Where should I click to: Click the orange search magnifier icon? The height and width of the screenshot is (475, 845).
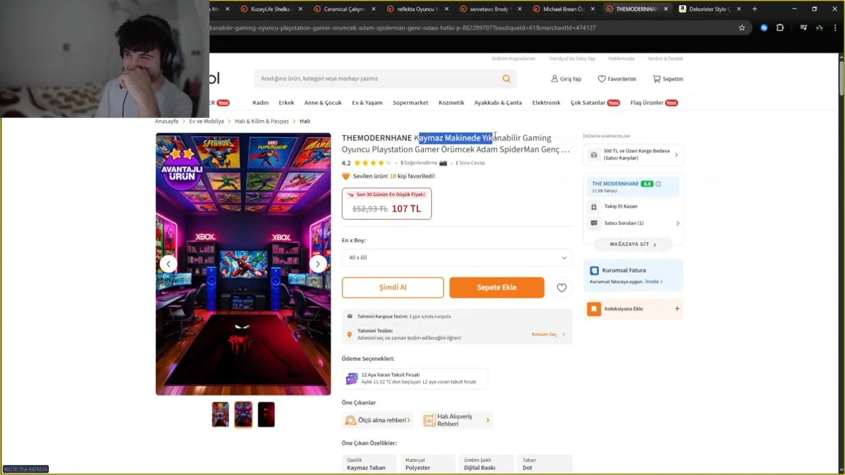[x=506, y=79]
